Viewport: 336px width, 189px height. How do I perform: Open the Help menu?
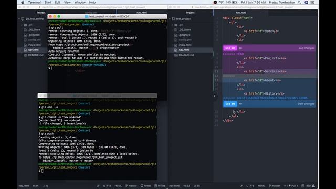(92, 2)
